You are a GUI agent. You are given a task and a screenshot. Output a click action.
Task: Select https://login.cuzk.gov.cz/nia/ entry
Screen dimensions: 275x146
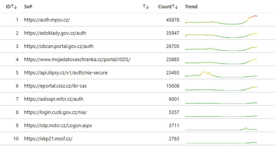coord(55,112)
